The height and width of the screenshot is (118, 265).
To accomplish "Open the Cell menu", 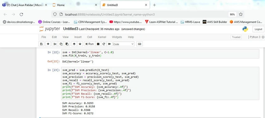I will 89,37.
